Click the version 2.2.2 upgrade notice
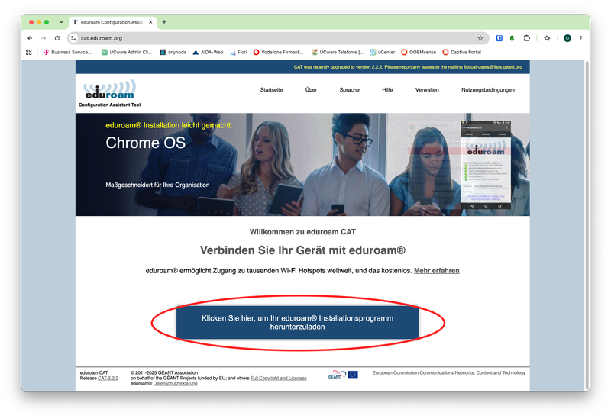Viewport: 611px width, 419px height. (408, 67)
